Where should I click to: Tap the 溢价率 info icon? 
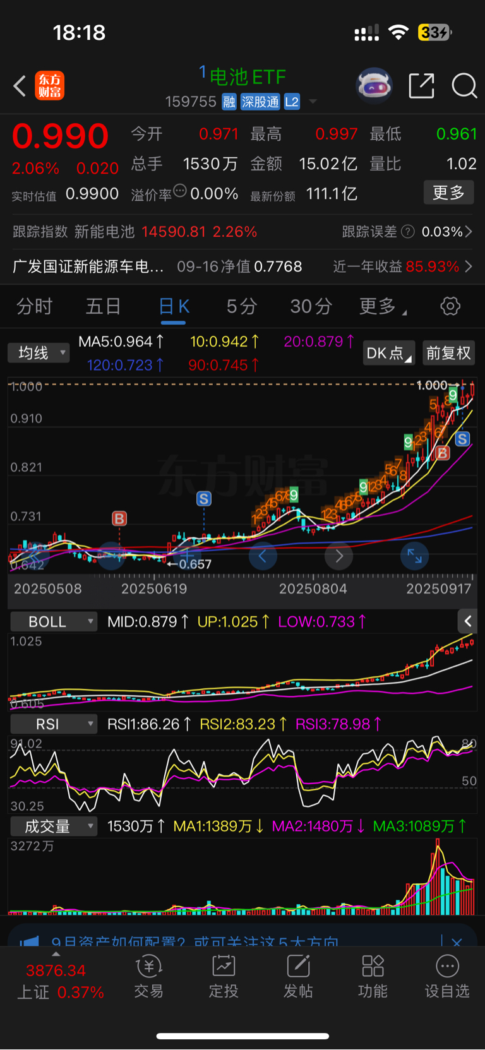coord(180,191)
